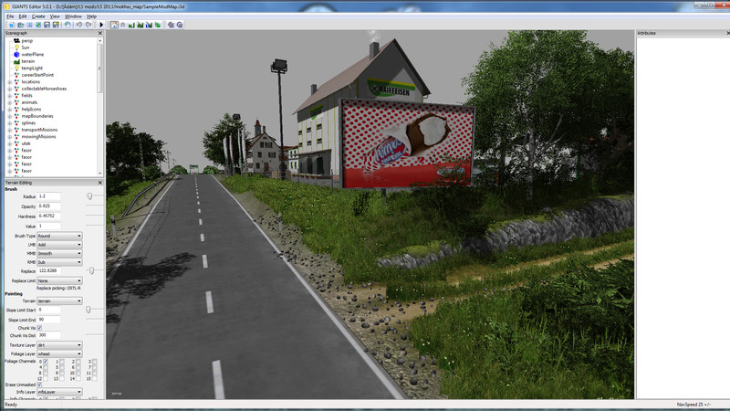Select the tempLight node in scenegraph
This screenshot has height=411, width=730.
[x=32, y=68]
